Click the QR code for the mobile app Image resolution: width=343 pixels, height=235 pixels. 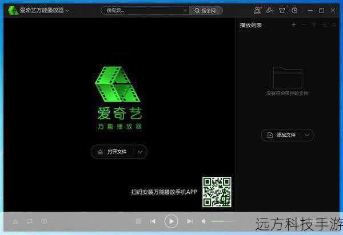[x=217, y=192]
